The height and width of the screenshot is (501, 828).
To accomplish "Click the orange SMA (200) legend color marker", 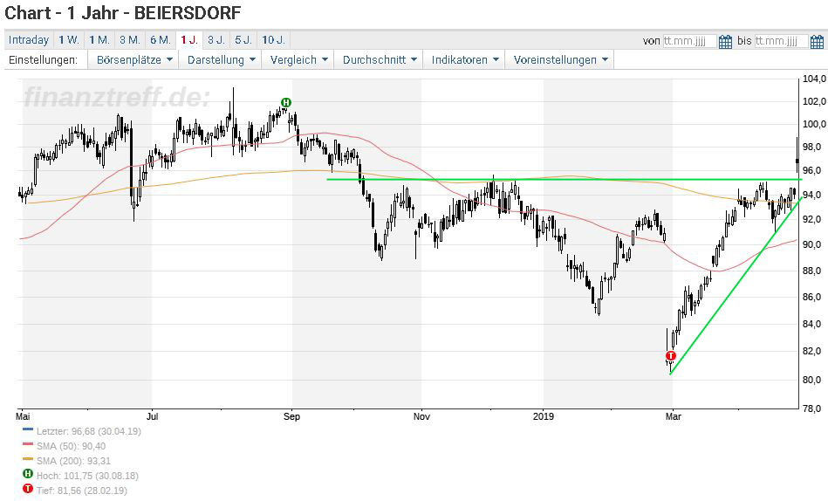I will [28, 459].
